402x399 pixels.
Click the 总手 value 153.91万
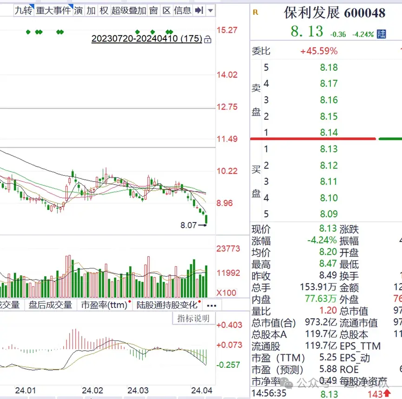coord(318,287)
